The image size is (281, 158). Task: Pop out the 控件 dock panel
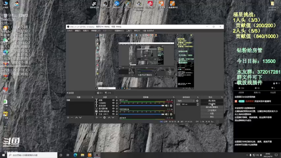pyautogui.click(x=222, y=97)
